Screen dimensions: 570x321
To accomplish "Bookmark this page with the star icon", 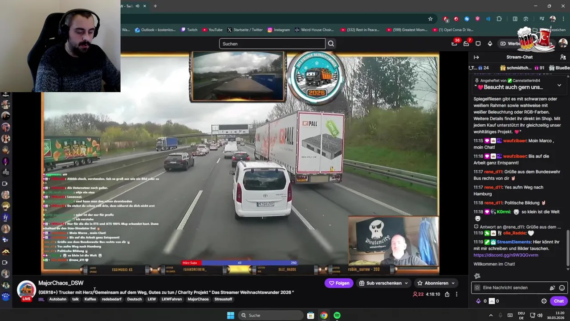I will click(x=430, y=19).
